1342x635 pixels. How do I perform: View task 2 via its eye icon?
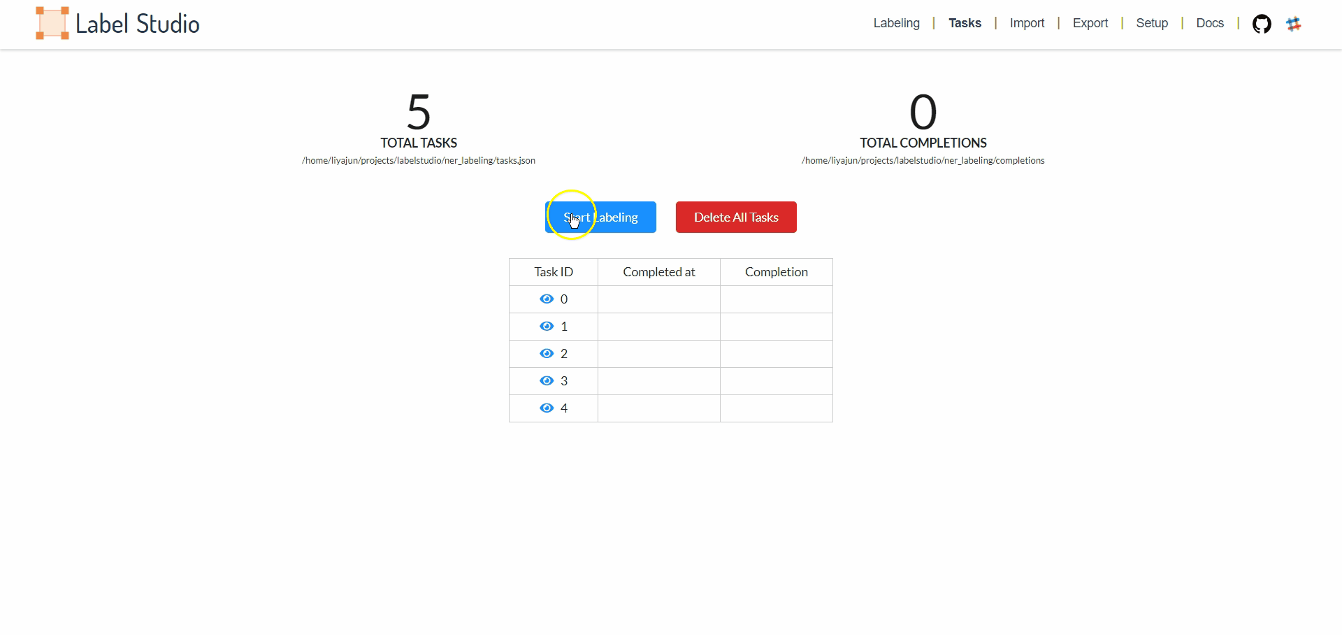tap(547, 354)
